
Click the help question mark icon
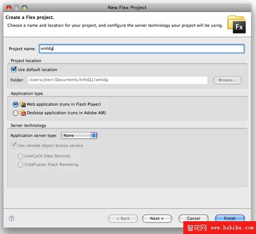point(11,219)
